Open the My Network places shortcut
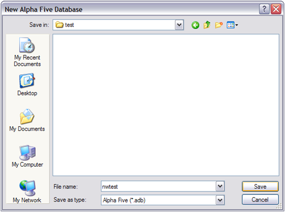The width and height of the screenshot is (285, 212). point(27,192)
